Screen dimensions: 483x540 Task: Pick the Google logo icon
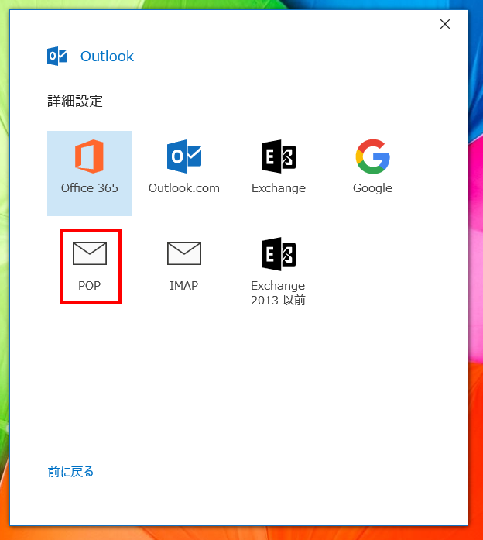pyautogui.click(x=372, y=157)
